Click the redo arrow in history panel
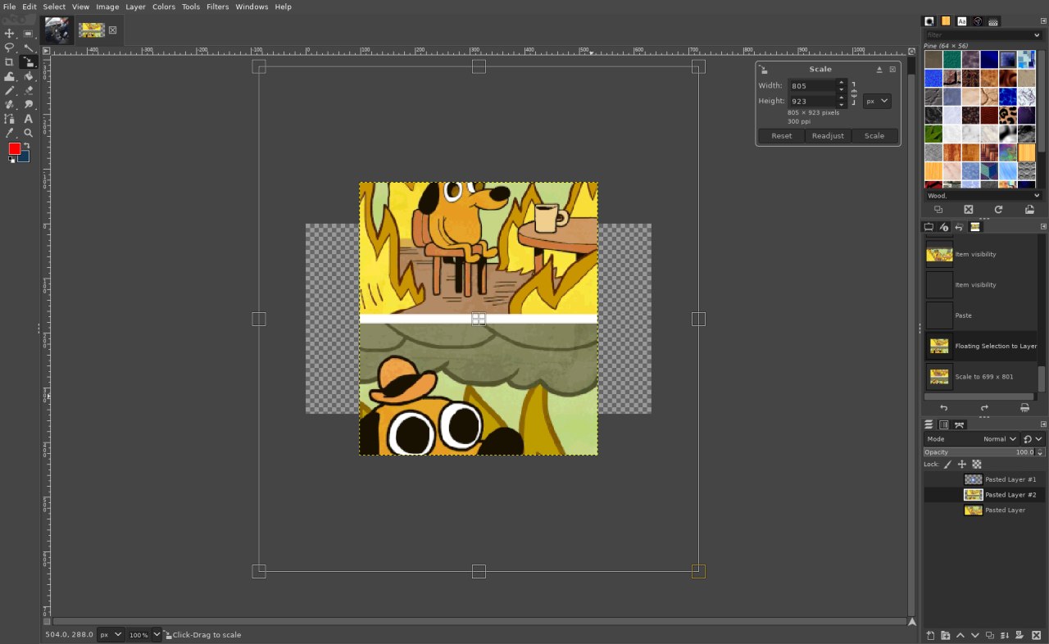The image size is (1049, 644). click(x=984, y=408)
